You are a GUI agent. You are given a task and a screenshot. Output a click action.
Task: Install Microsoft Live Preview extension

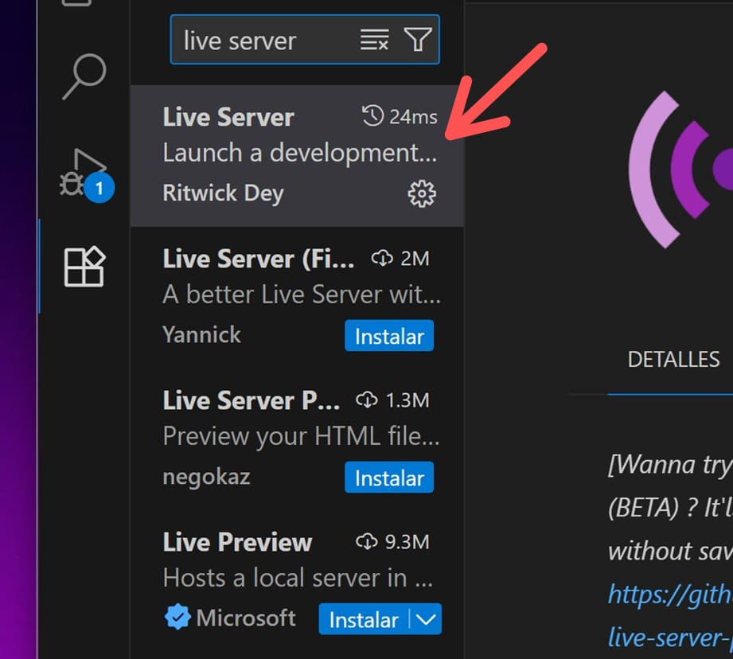pyautogui.click(x=364, y=619)
